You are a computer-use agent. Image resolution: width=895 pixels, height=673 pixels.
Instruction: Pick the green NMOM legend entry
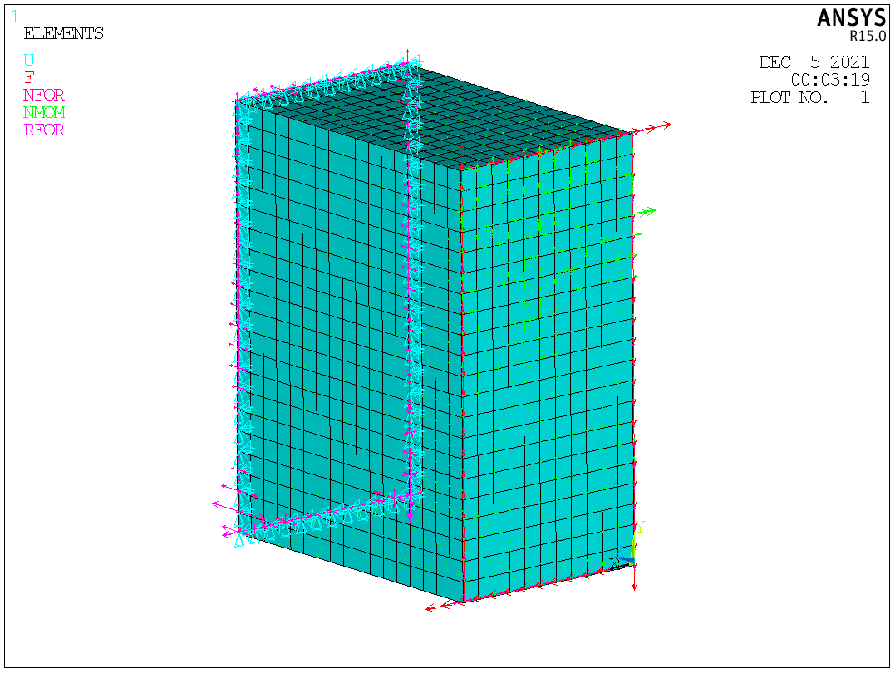tap(45, 113)
